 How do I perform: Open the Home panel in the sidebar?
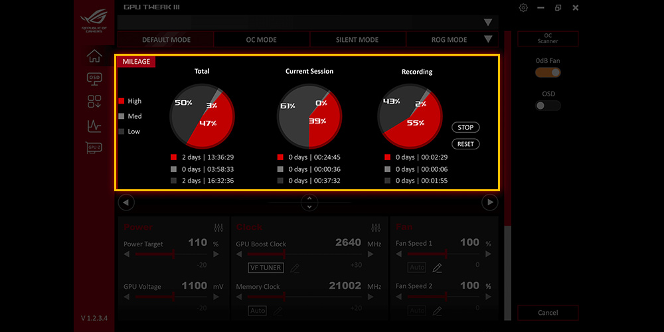pyautogui.click(x=94, y=56)
